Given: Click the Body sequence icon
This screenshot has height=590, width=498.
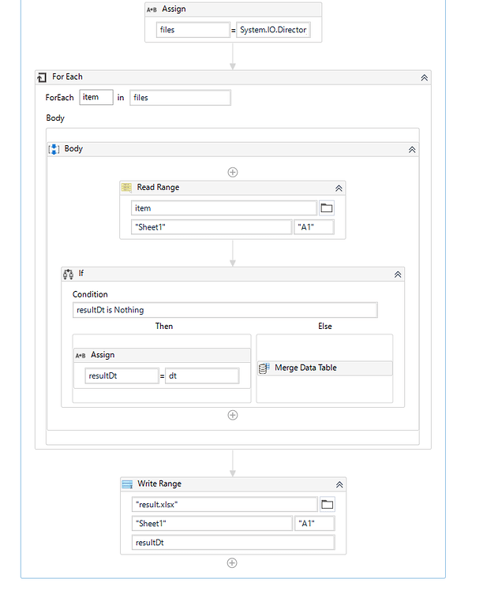Looking at the screenshot, I should coord(54,149).
